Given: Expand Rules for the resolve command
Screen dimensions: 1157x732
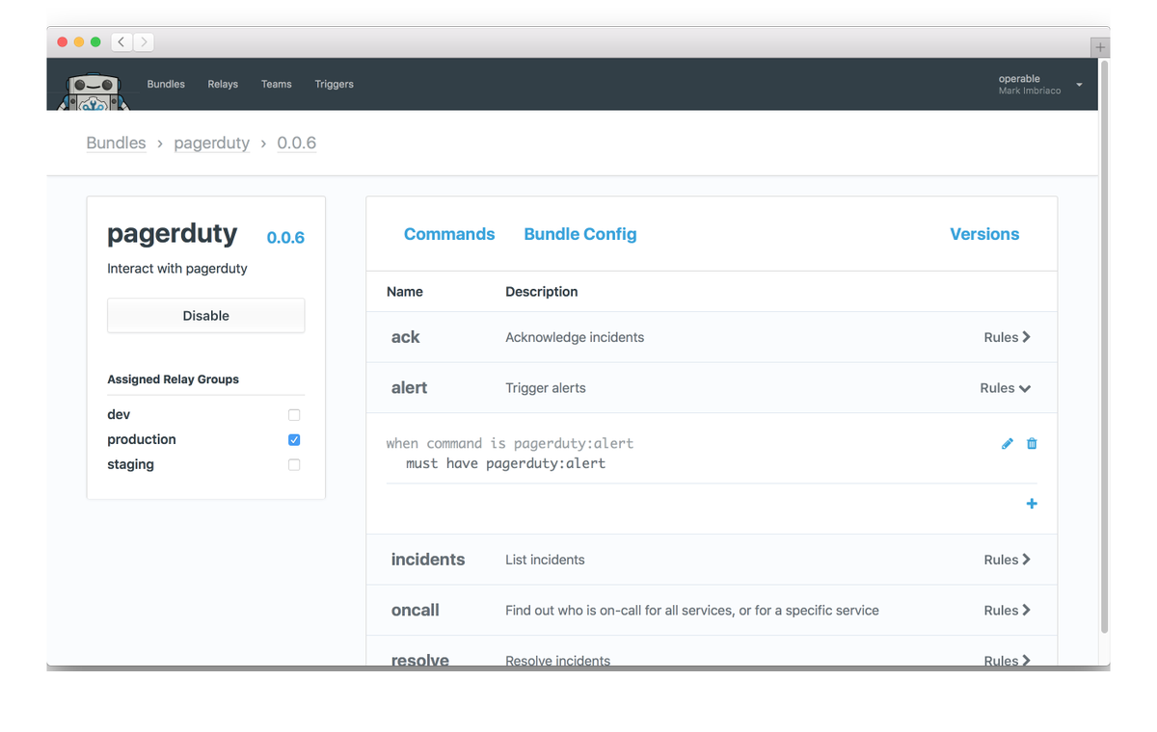Looking at the screenshot, I should coord(1008,660).
